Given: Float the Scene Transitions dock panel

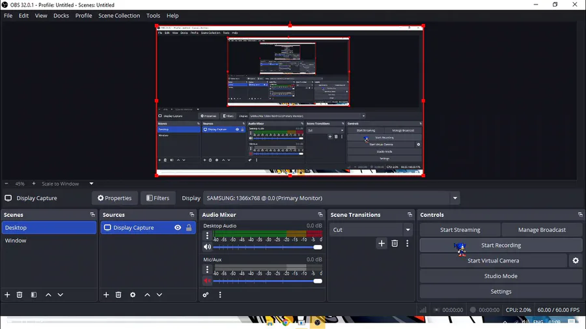Looking at the screenshot, I should point(410,214).
